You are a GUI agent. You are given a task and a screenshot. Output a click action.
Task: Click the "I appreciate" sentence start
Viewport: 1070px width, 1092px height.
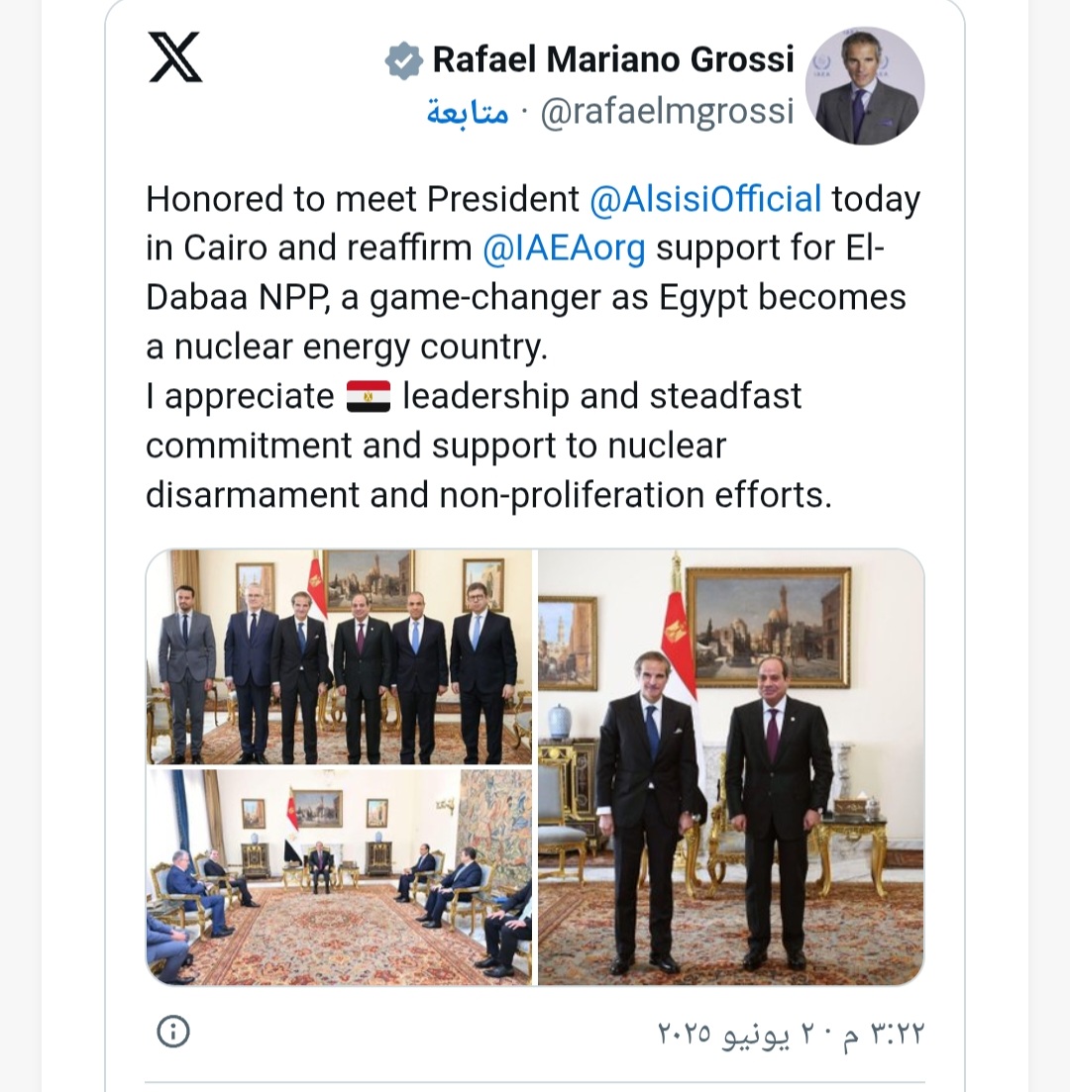tap(240, 397)
